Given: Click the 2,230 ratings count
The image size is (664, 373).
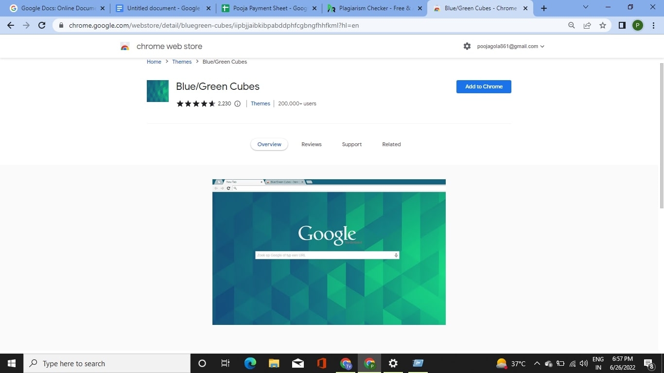Looking at the screenshot, I should click(x=225, y=103).
